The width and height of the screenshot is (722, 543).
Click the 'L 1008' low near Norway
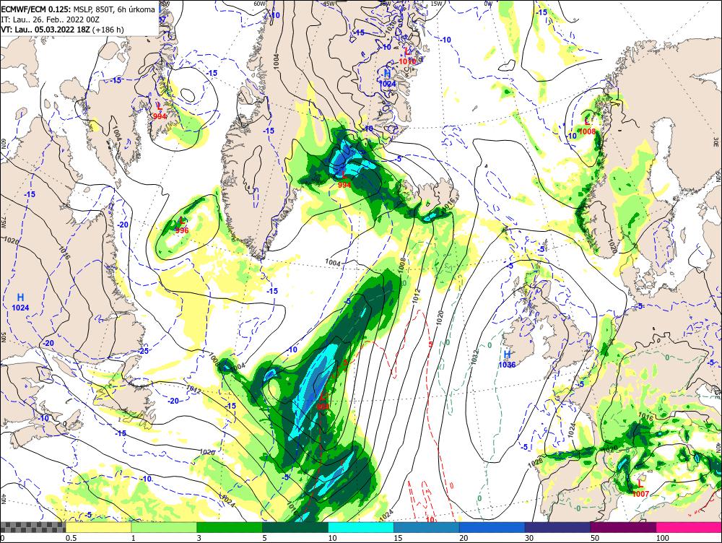tap(587, 126)
